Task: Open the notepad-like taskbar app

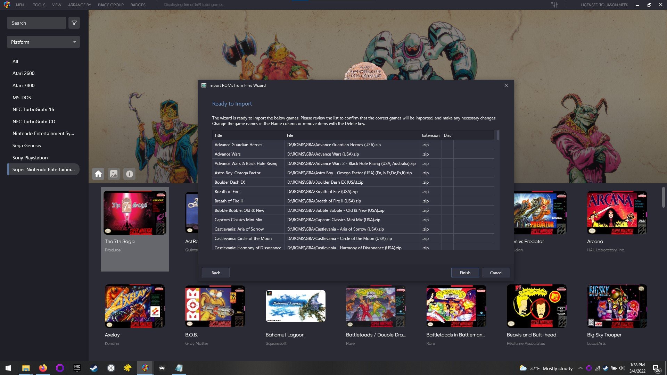Action: 179,368
